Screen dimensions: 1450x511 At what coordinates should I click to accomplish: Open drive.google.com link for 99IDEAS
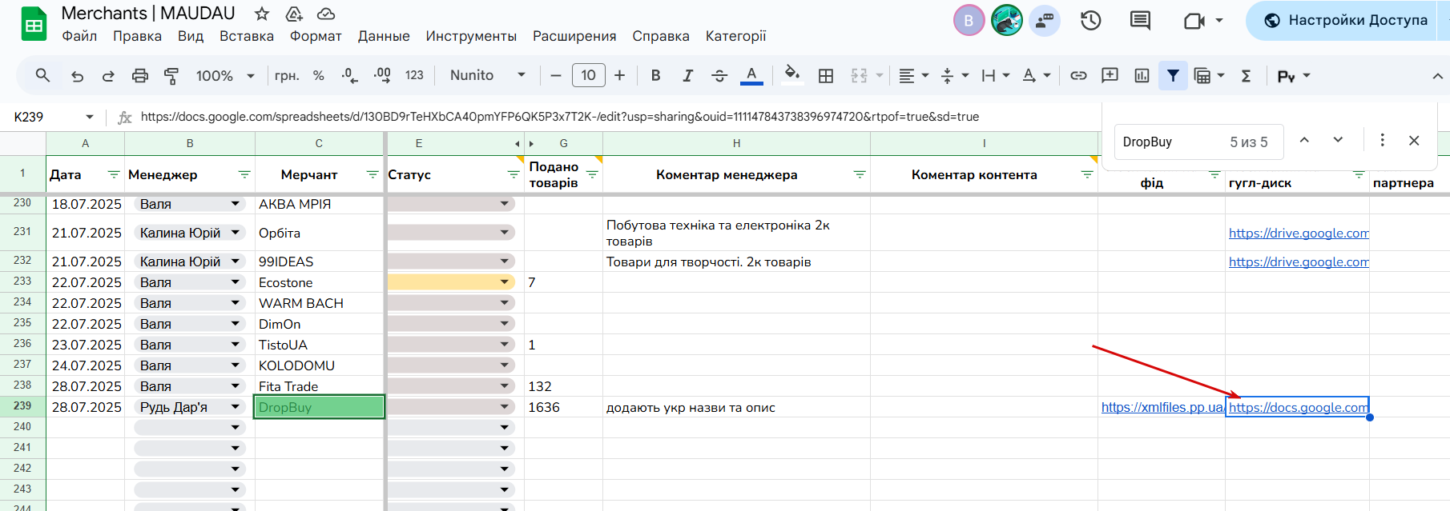tap(1298, 261)
